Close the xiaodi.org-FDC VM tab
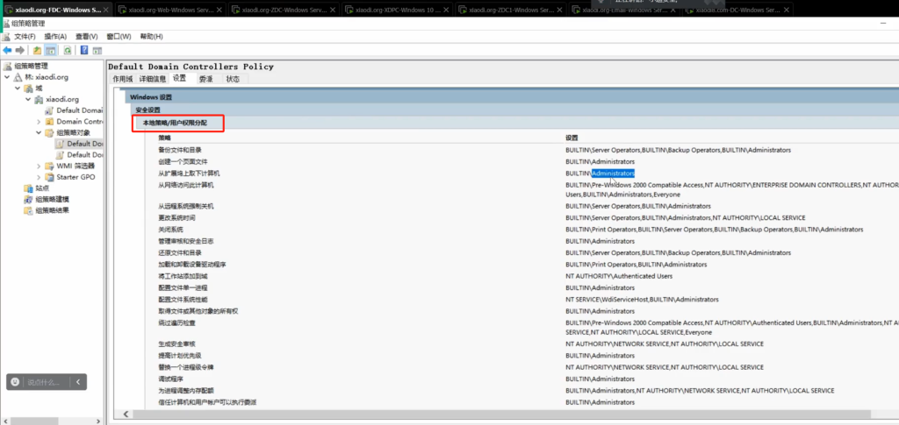Viewport: 899px width, 425px height. (x=105, y=11)
